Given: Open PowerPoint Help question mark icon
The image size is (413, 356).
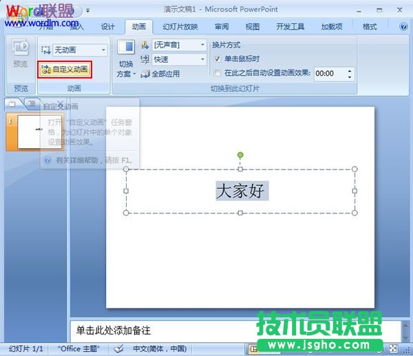Looking at the screenshot, I should click(x=403, y=26).
